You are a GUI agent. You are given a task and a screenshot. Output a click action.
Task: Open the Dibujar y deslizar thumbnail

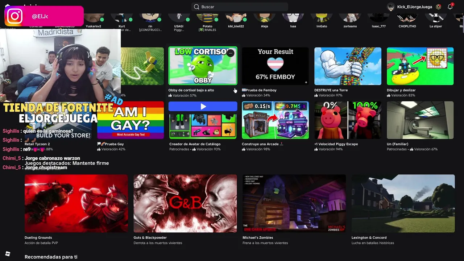point(420,66)
